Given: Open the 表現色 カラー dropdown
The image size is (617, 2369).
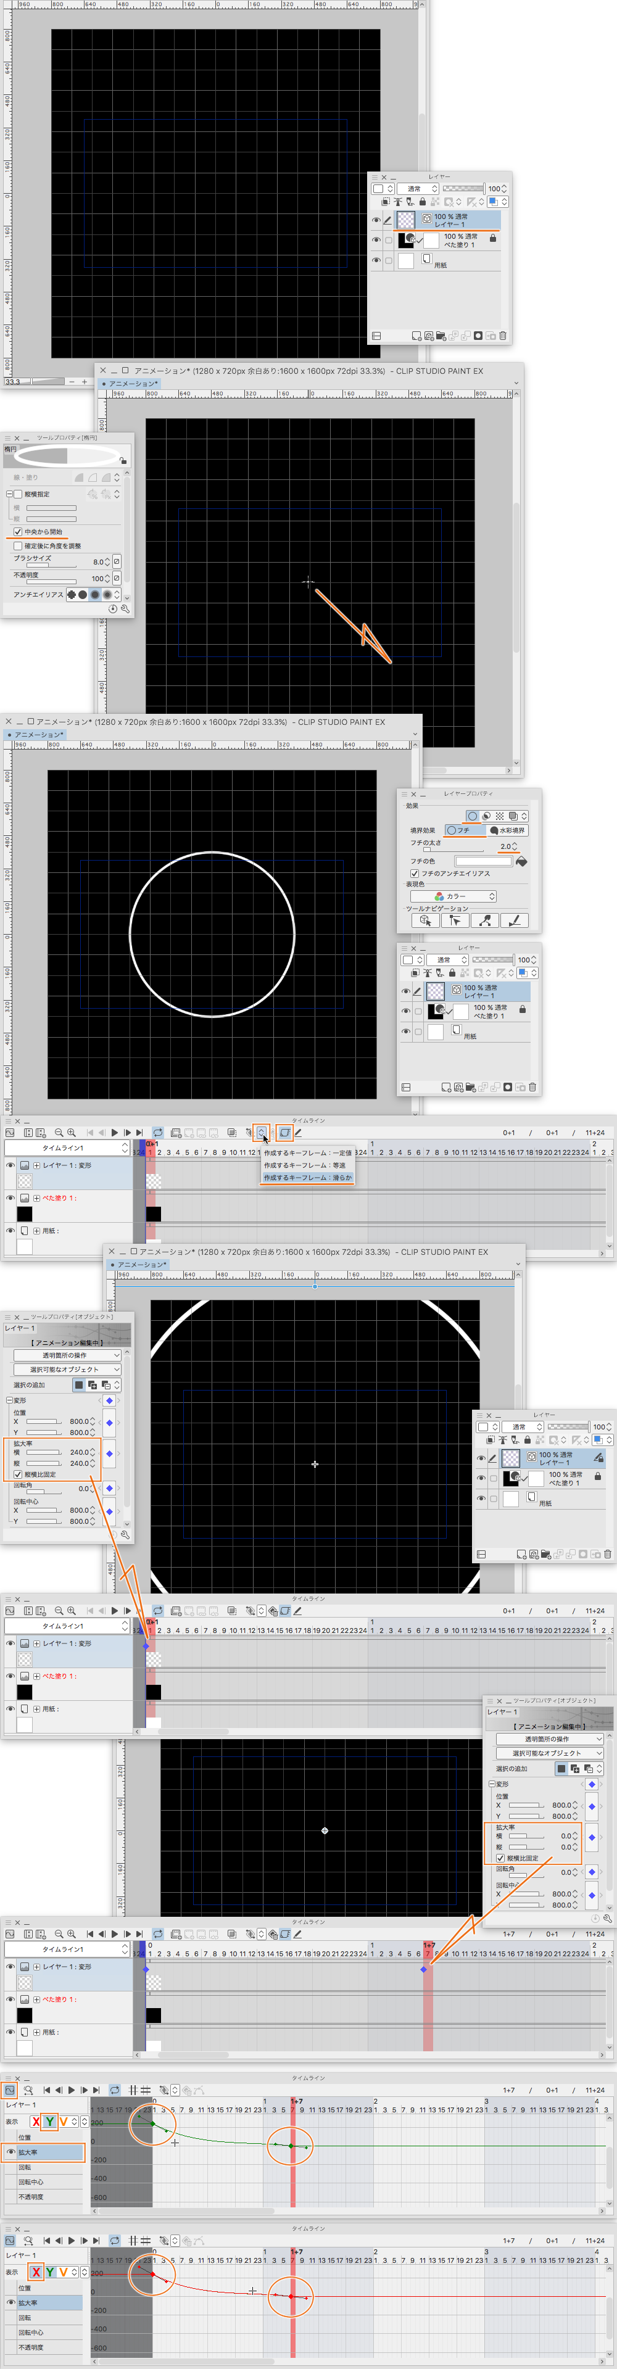Looking at the screenshot, I should click(453, 896).
